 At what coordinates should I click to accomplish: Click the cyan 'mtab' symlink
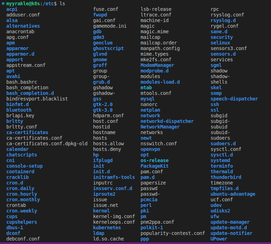pos(146,88)
